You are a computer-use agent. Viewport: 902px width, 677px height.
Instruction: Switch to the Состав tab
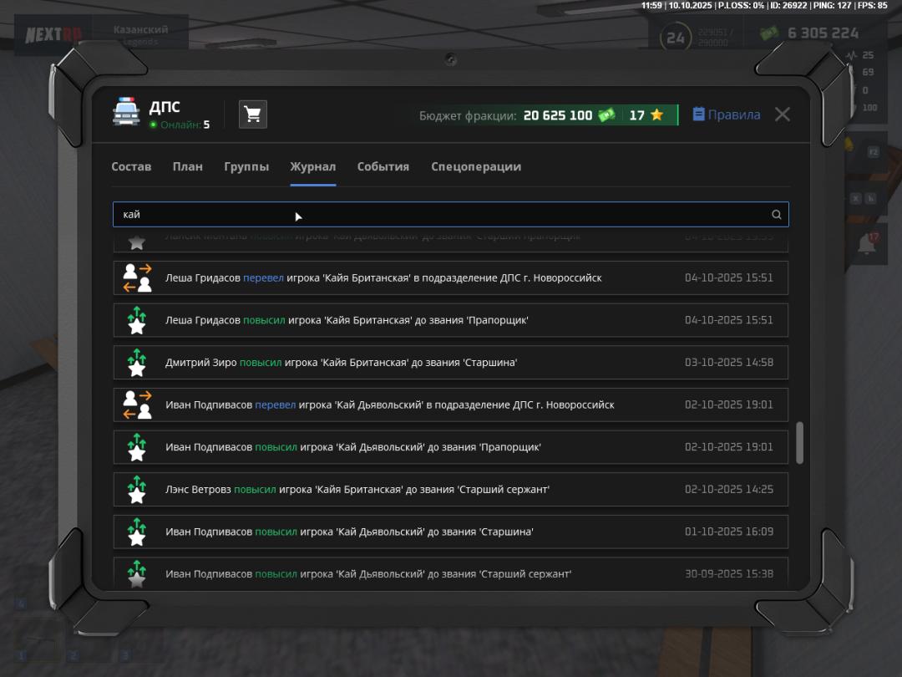pyautogui.click(x=131, y=166)
